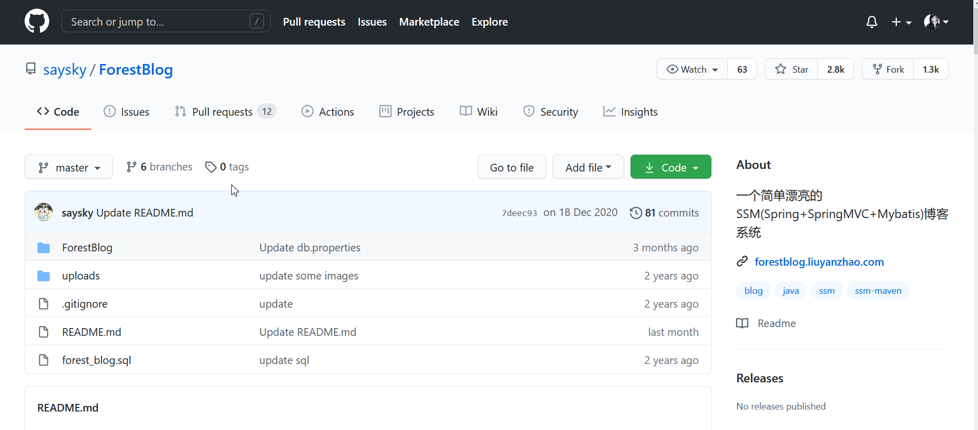
Task: Switch to the repository Pull requests tab
Action: click(226, 112)
